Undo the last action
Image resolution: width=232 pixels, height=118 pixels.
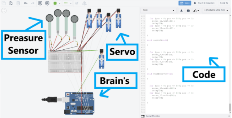coord(26,3)
